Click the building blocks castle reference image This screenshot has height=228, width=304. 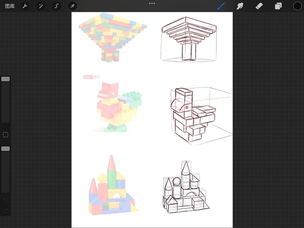111,189
